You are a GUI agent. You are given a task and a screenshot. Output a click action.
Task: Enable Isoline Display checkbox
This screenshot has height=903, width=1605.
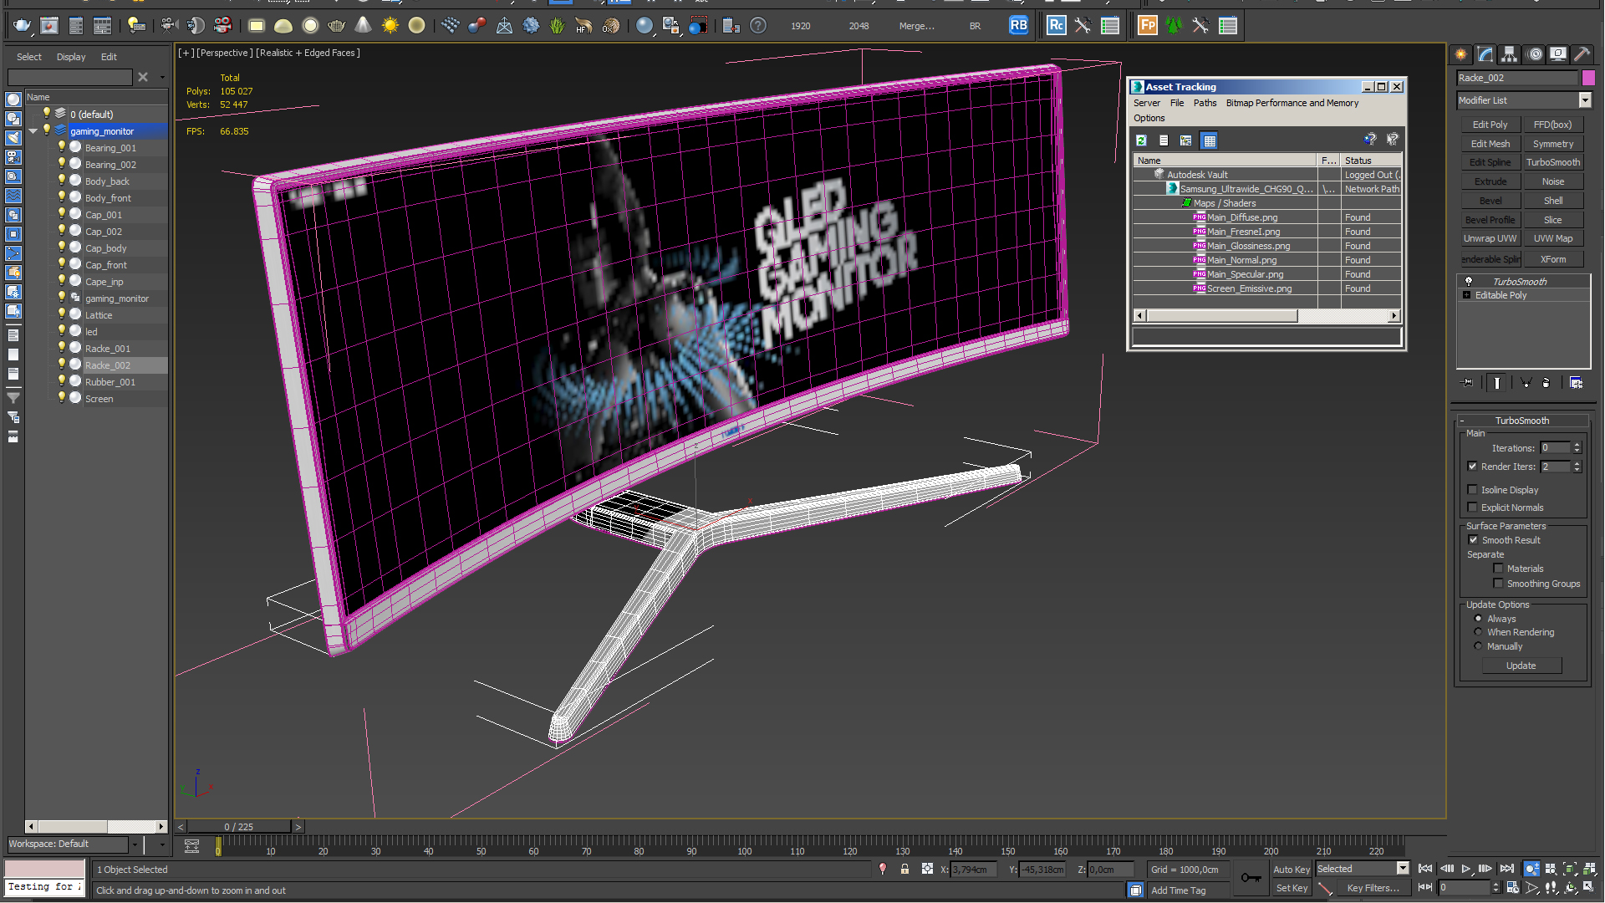point(1472,490)
